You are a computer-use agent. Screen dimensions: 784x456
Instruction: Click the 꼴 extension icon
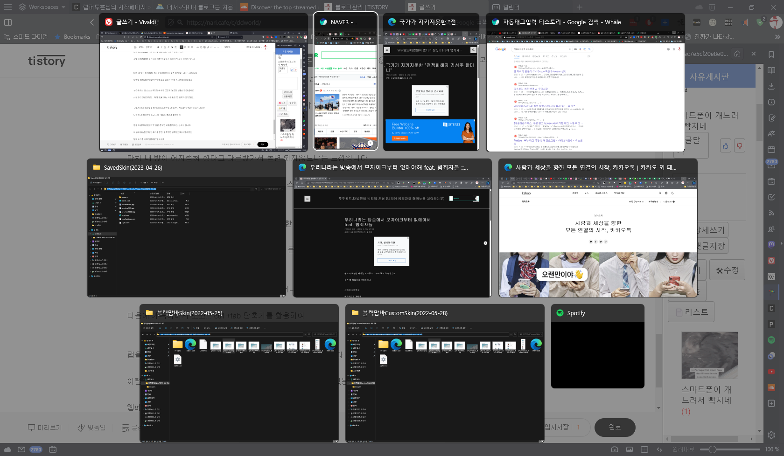tap(713, 22)
